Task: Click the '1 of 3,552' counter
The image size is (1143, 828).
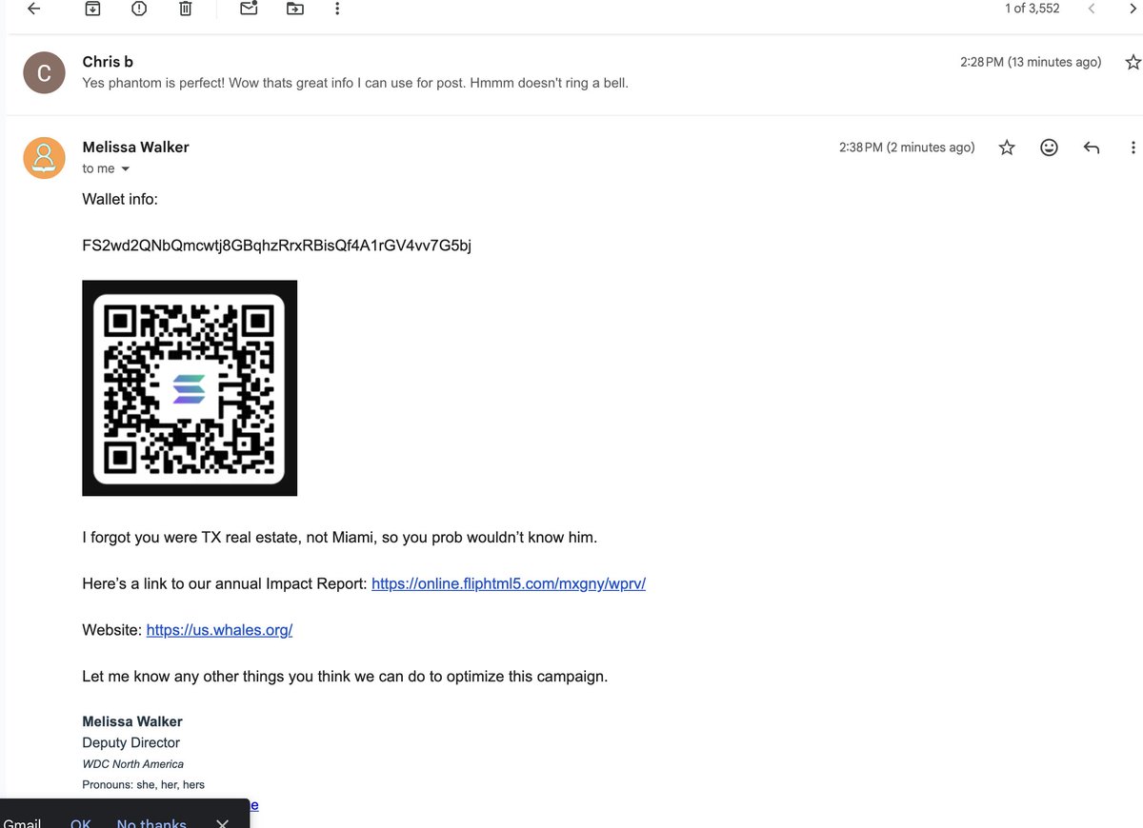Action: (1033, 9)
